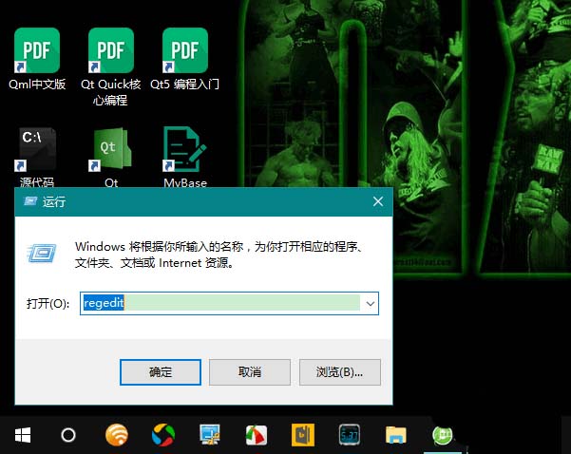Open the colorful pinwheel browser on taskbar
Image resolution: width=571 pixels, height=454 pixels.
click(162, 435)
